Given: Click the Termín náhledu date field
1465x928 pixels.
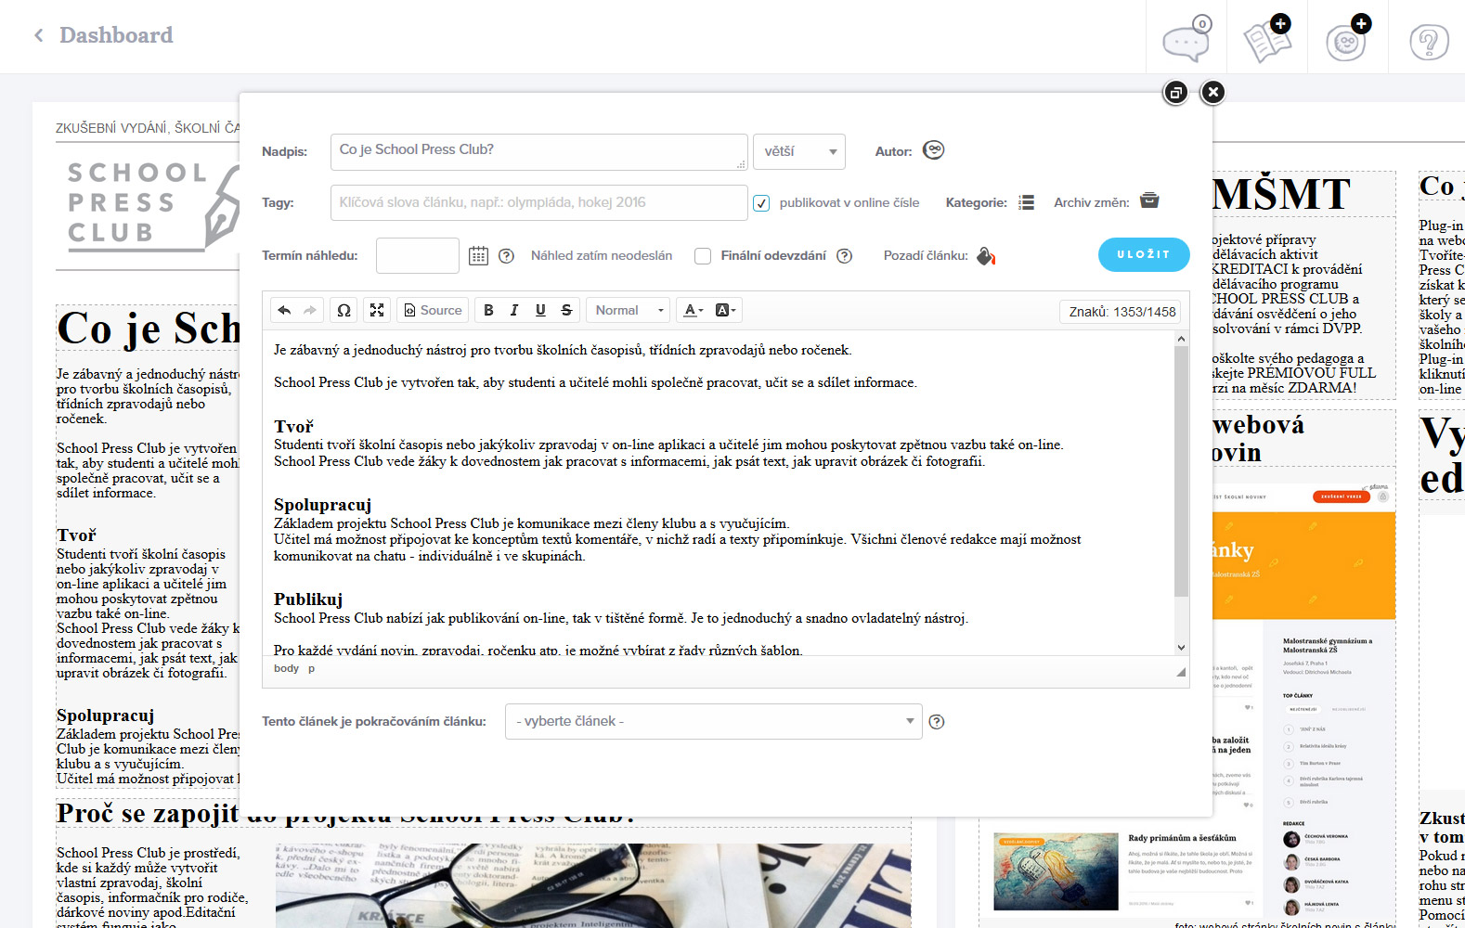Looking at the screenshot, I should point(418,255).
